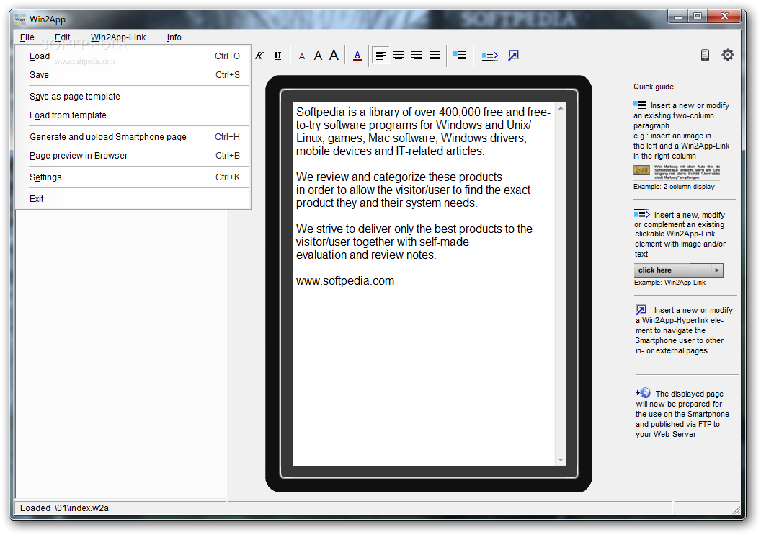761x535 pixels.
Task: Click the 'click here' example button
Action: tap(679, 270)
